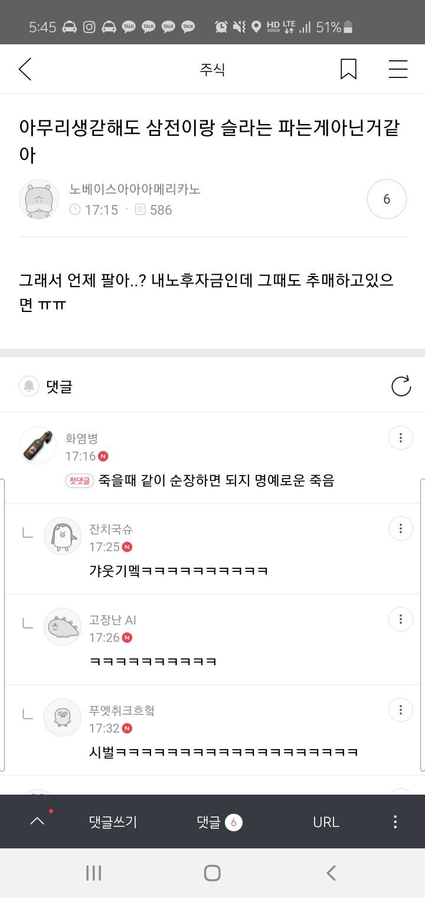Open options for 잔치국슈's reply
The image size is (425, 898).
[x=400, y=528]
